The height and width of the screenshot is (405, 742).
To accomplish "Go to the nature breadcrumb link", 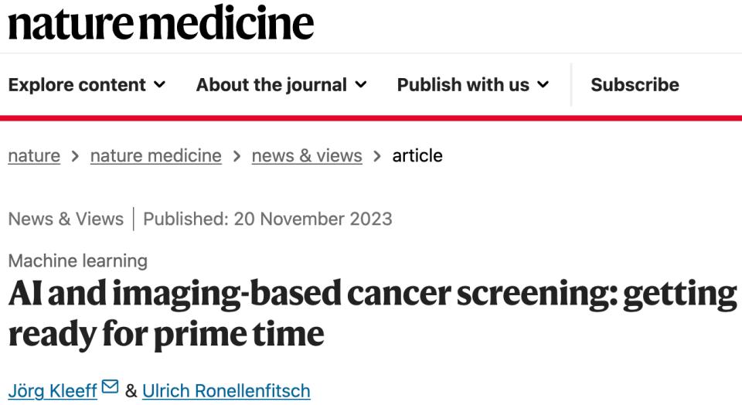I will [x=34, y=155].
